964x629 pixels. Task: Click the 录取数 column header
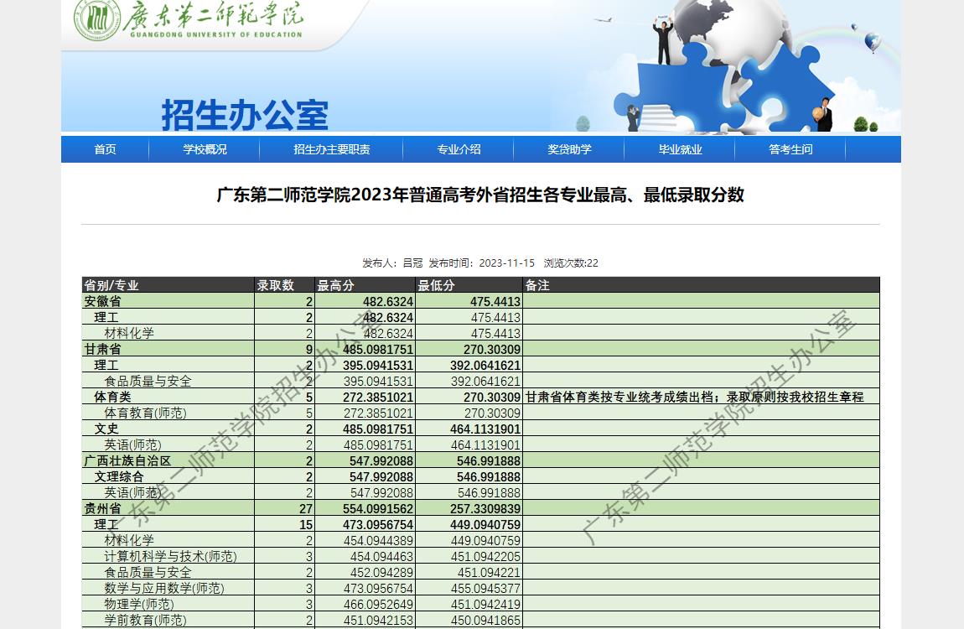[x=276, y=285]
